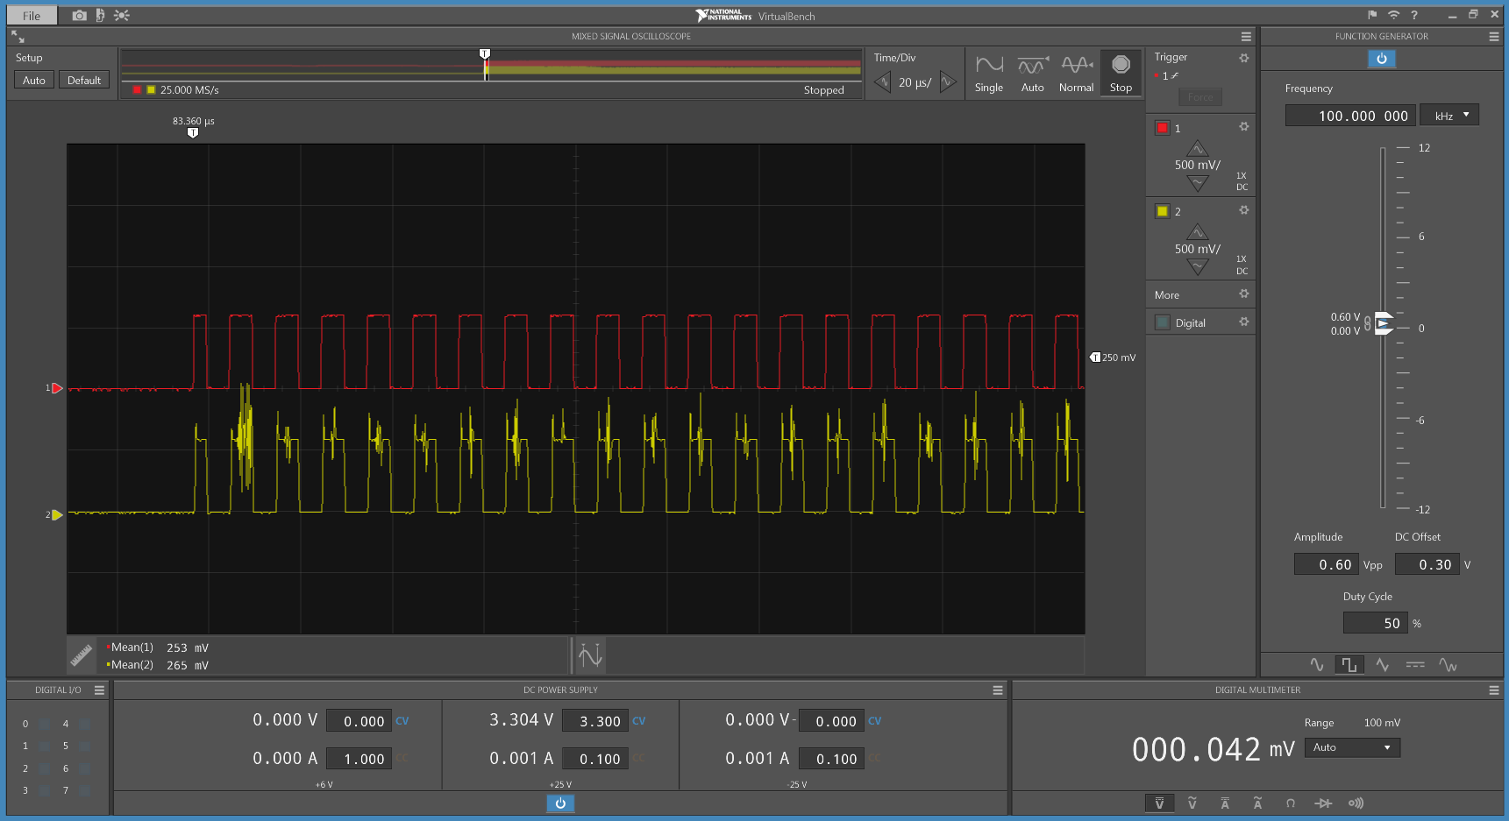Click the amplitude offset slider handle
The height and width of the screenshot is (821, 1509).
pyautogui.click(x=1384, y=323)
